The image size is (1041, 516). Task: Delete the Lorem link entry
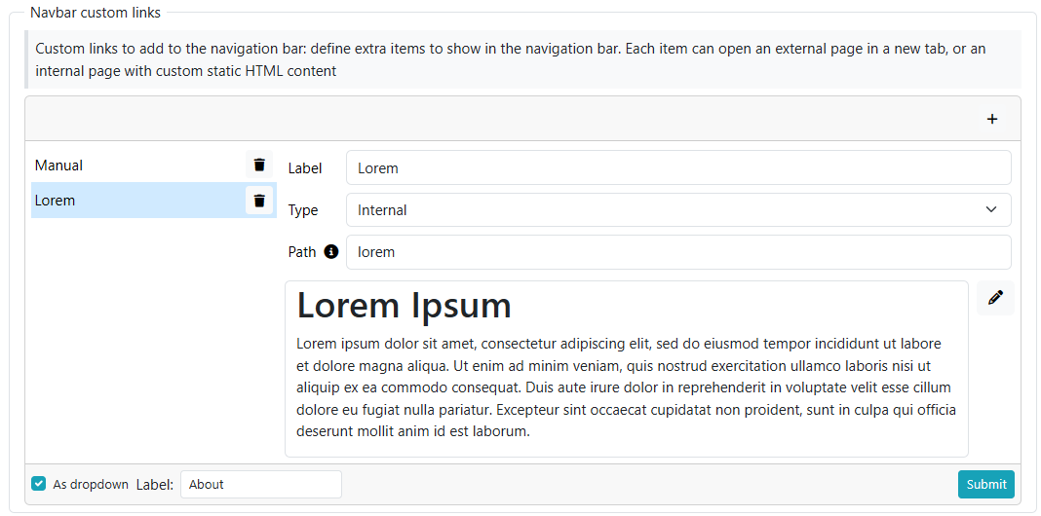(x=259, y=201)
